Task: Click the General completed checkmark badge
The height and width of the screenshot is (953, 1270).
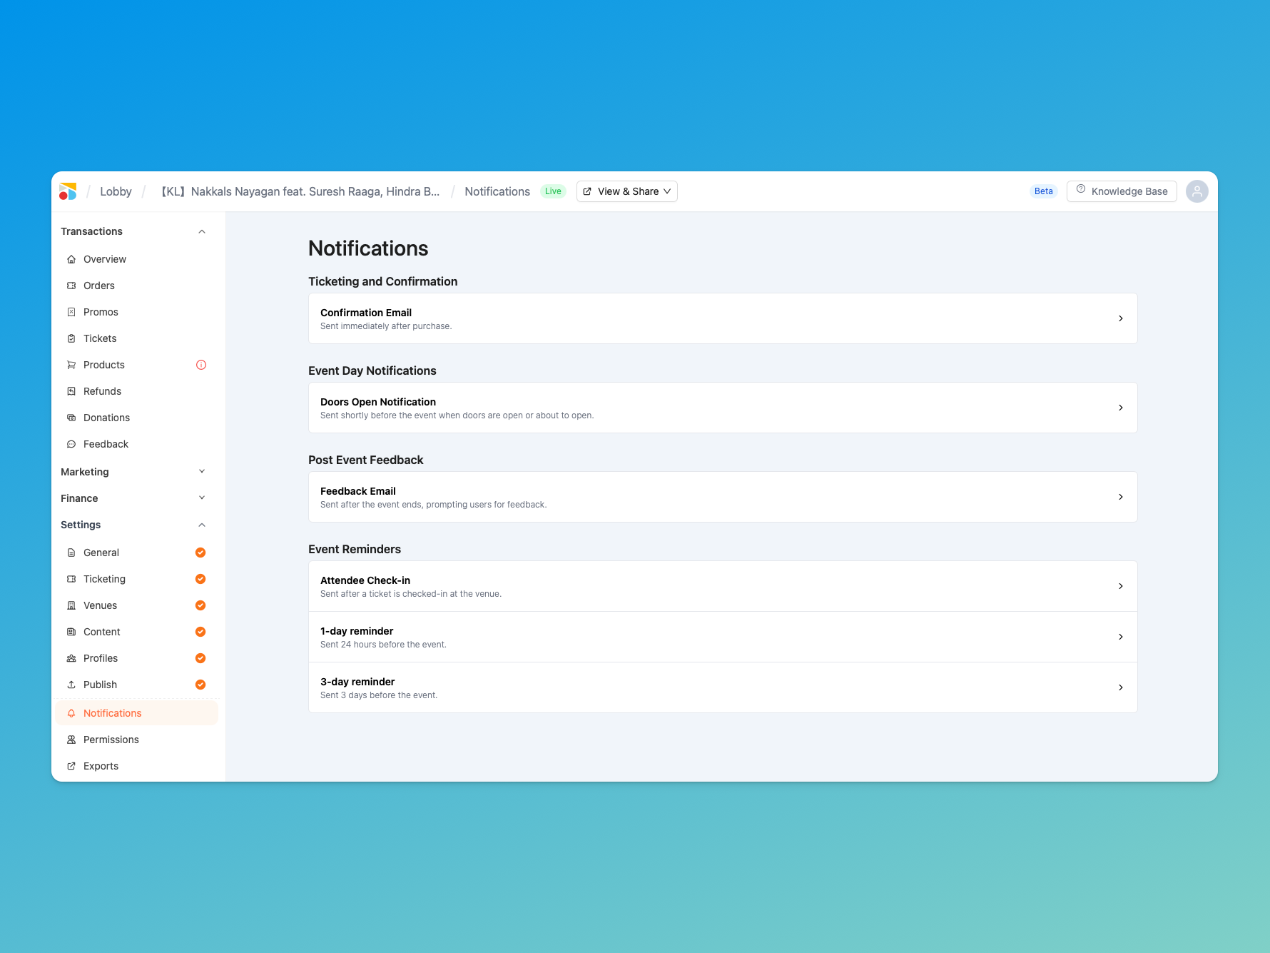Action: point(200,553)
